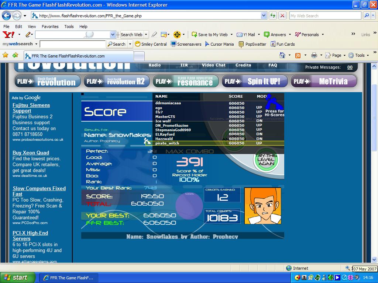Click the Answers toolbar button

(275, 35)
